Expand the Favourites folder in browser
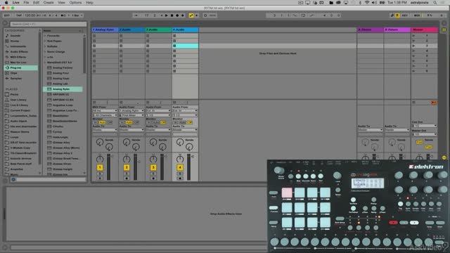450x253 pixels. click(45, 36)
